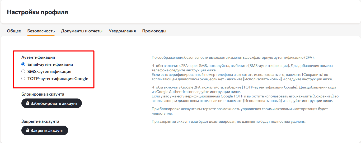Go to the Документы и отчеты tab
The height and width of the screenshot is (143, 361).
pyautogui.click(x=82, y=31)
